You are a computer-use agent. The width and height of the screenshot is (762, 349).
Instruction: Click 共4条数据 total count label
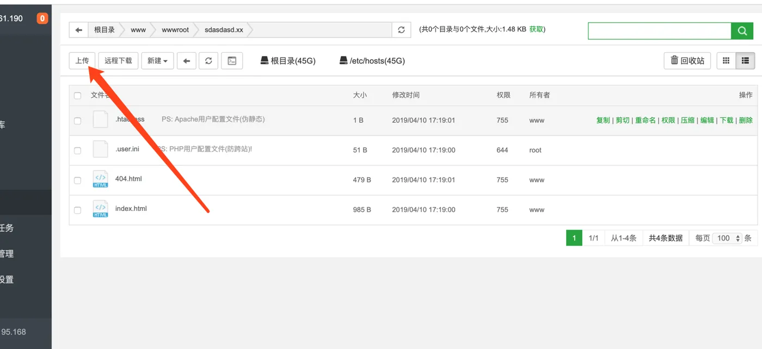click(666, 238)
